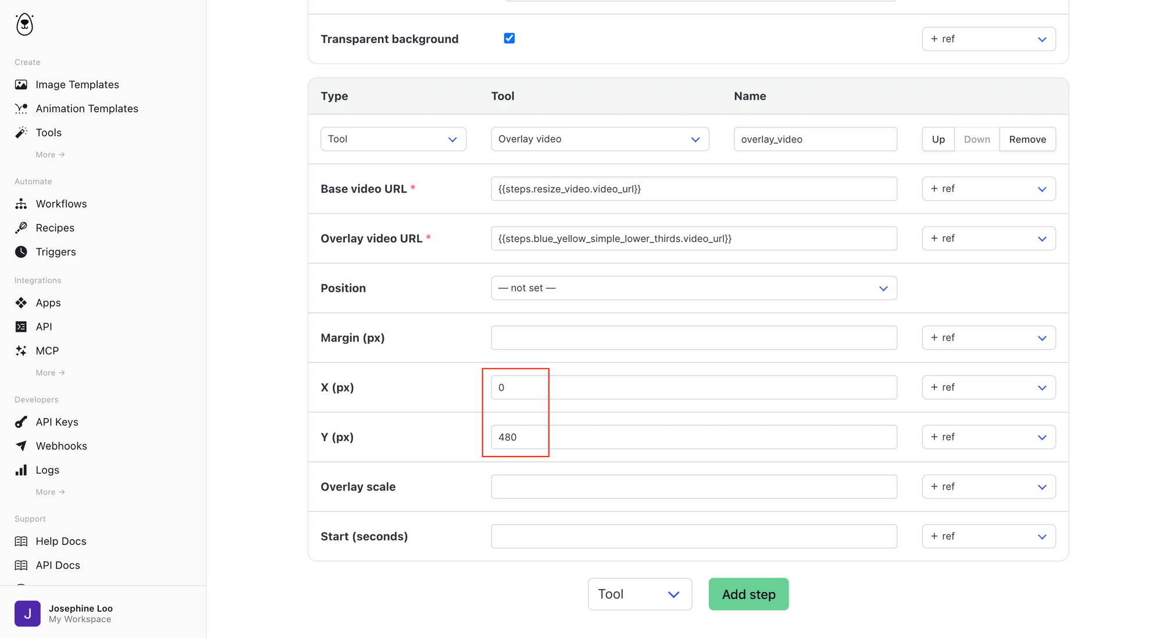Open the API Docs link

(x=58, y=565)
